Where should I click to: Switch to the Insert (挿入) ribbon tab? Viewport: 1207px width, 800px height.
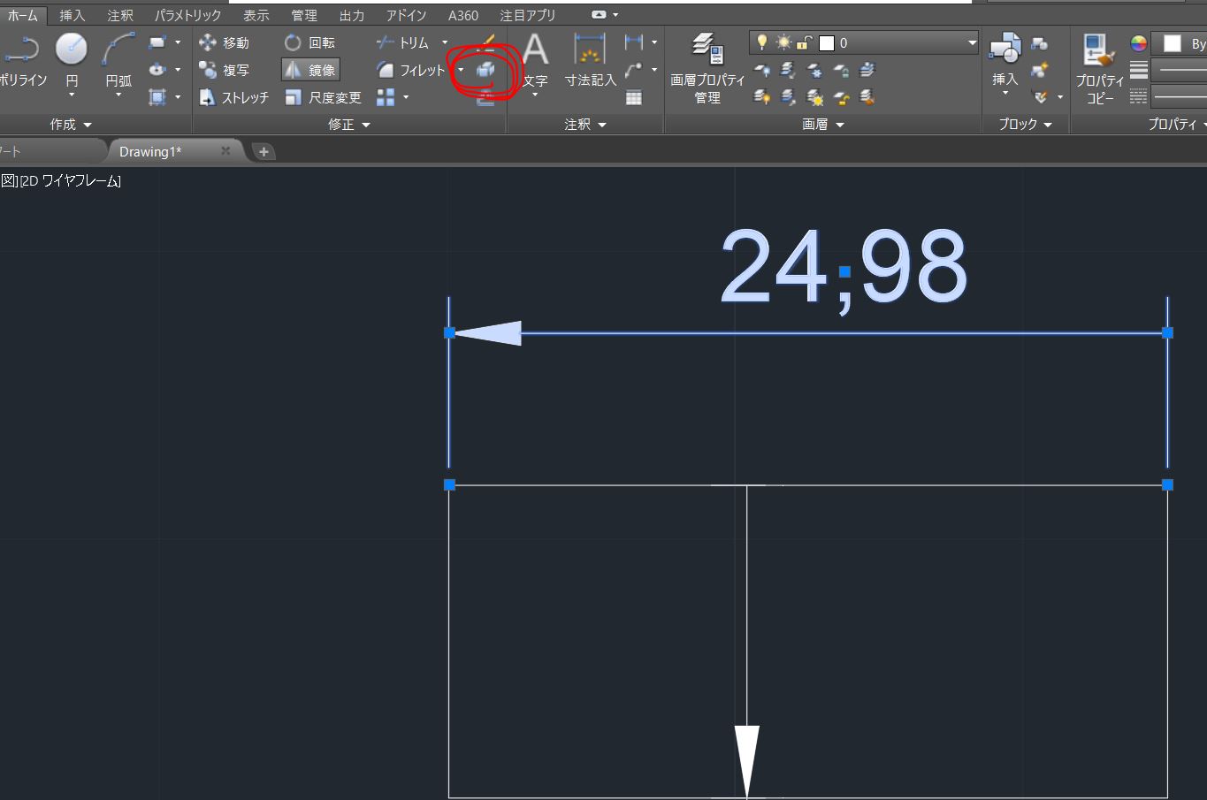[x=73, y=15]
